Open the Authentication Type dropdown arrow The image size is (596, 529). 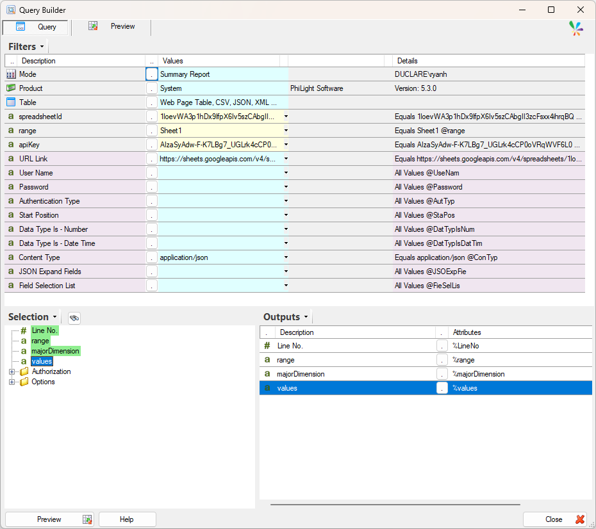(x=286, y=201)
